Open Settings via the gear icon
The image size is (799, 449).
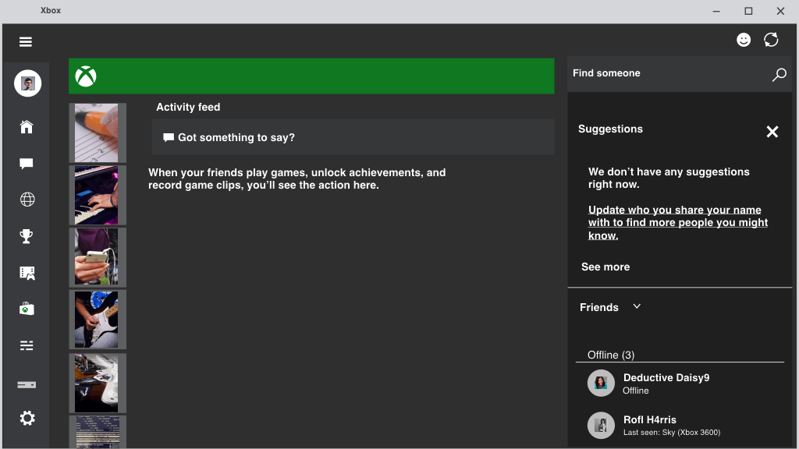[27, 419]
